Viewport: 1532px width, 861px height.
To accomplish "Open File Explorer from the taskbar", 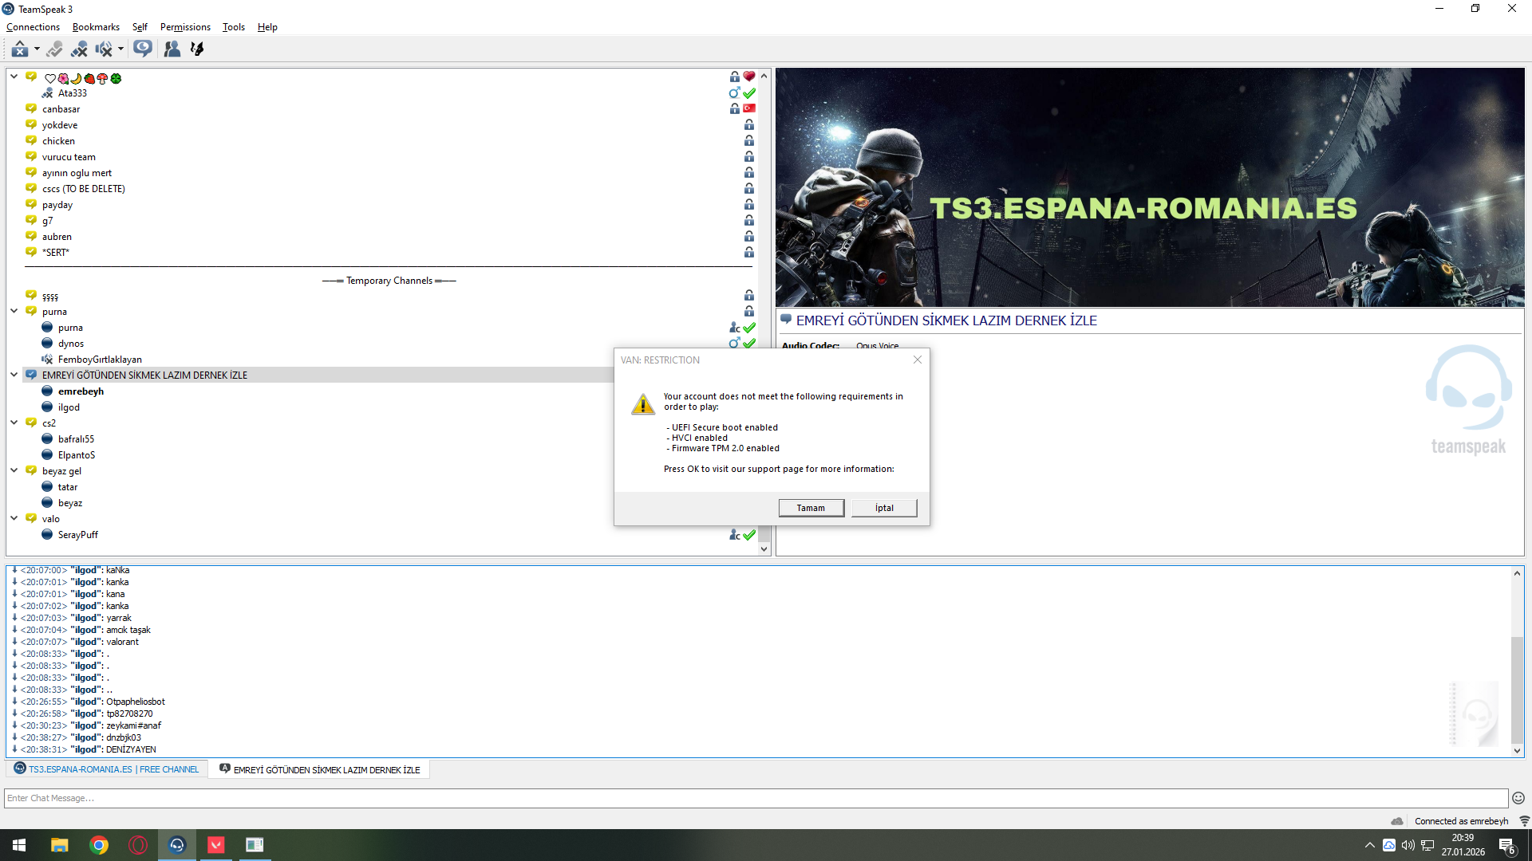I will tap(59, 845).
